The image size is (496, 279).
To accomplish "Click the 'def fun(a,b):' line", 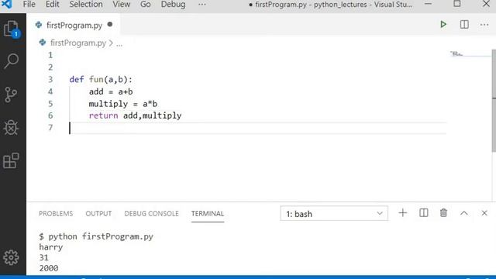I will point(101,79).
